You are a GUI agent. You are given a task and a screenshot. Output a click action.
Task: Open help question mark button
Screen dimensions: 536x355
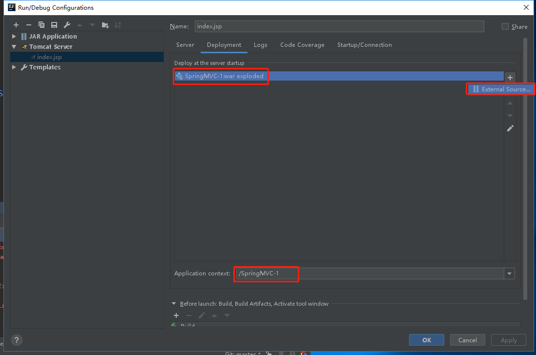[17, 340]
